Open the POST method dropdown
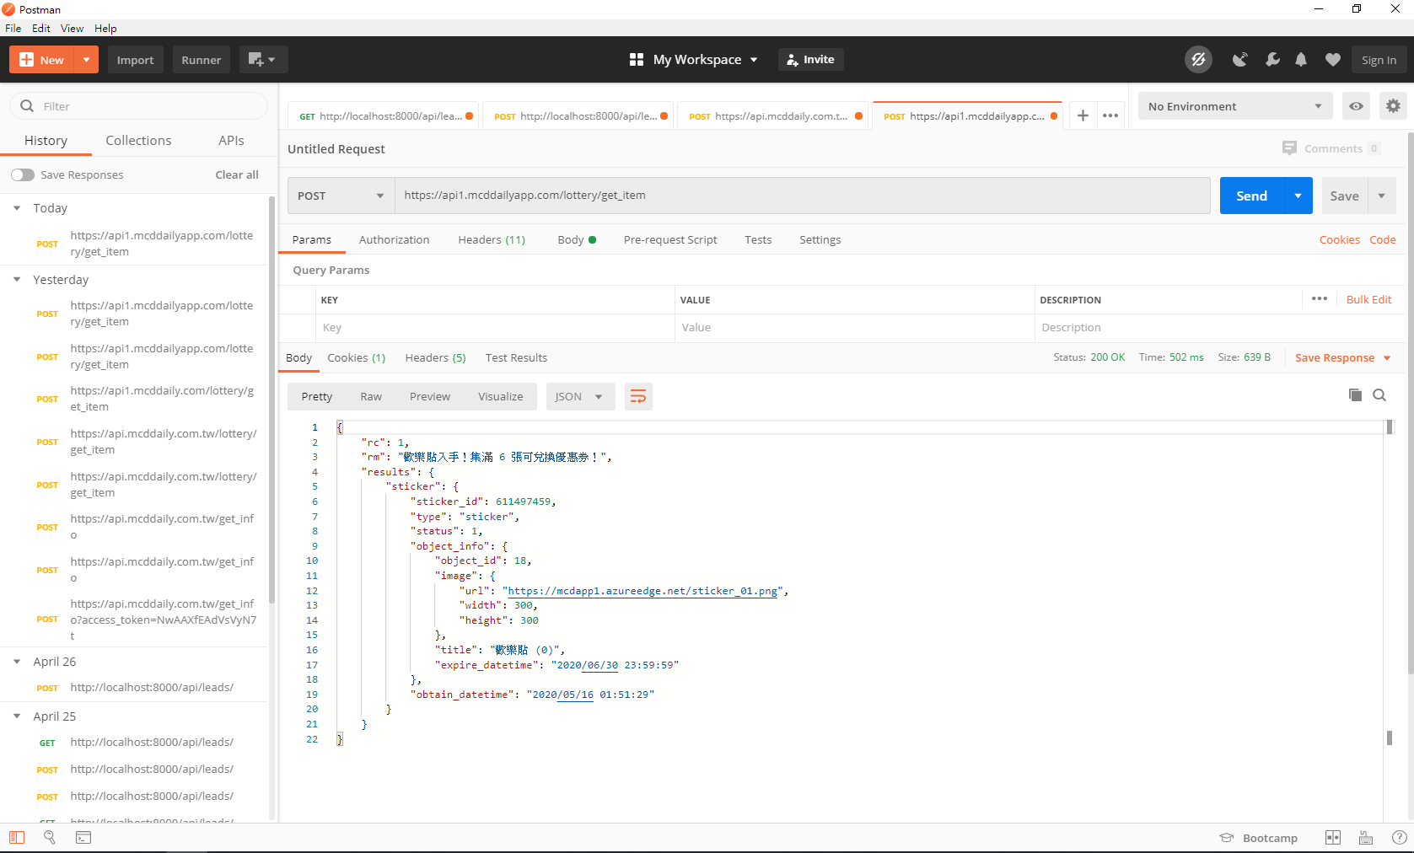1414x853 pixels. coord(341,196)
